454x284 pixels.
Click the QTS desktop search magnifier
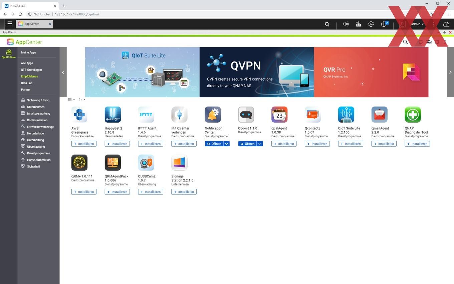point(327,24)
